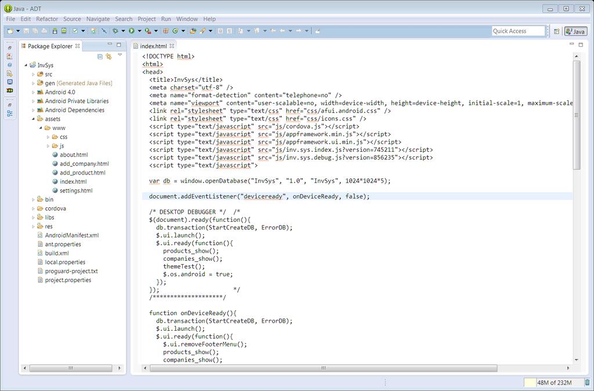Click the Open Perspective icon beside Java
This screenshot has width=594, height=391.
pos(556,31)
